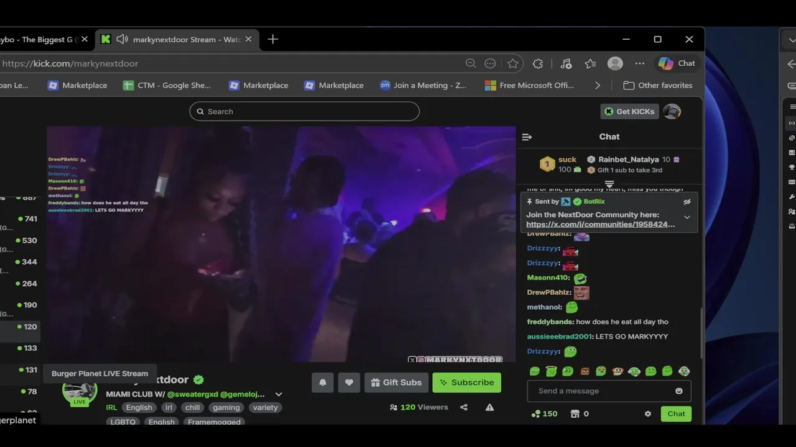Open the media control music icon
Screen dimensions: 796x447
[566, 63]
